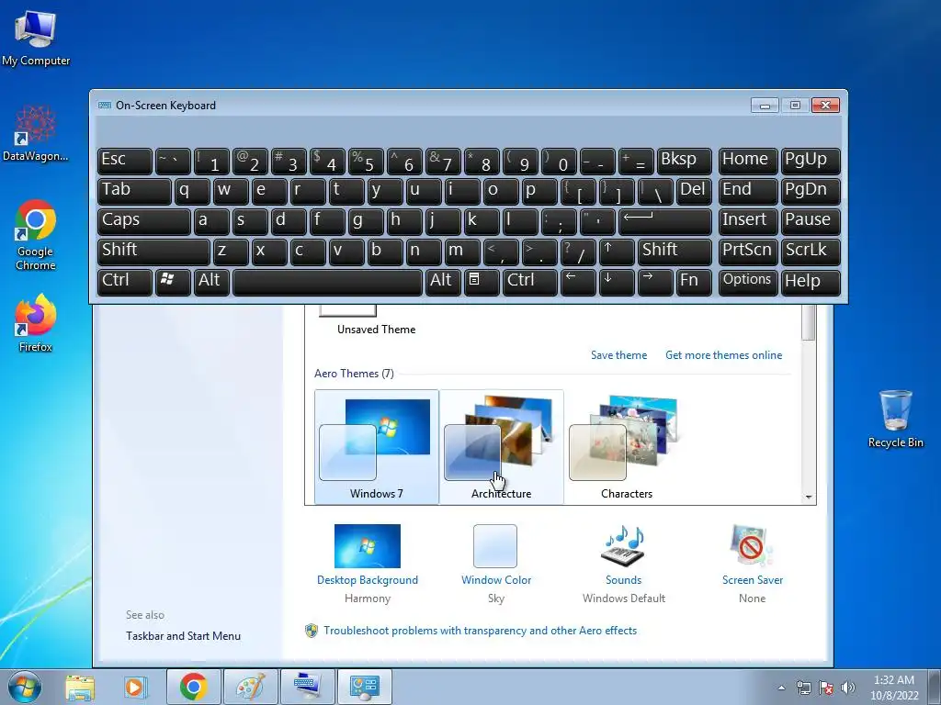Open the volume speaker tray icon
The image size is (941, 705).
848,688
